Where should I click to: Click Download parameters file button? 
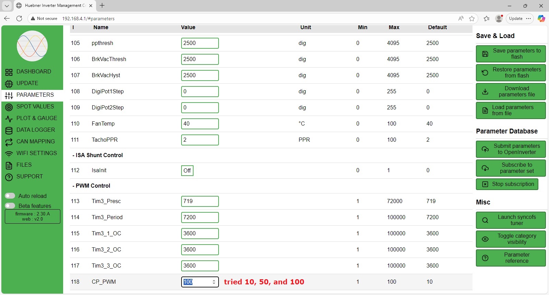511,92
